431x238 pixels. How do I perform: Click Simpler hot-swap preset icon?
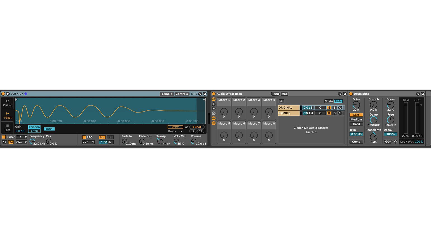pos(200,94)
